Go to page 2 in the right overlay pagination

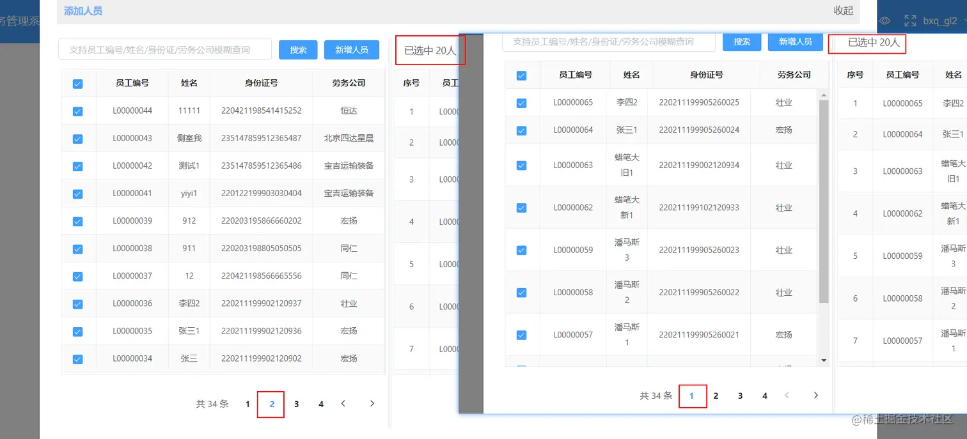click(716, 396)
